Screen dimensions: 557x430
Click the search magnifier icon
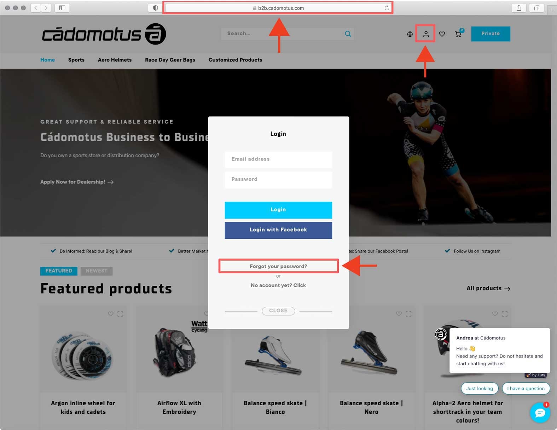tap(348, 34)
